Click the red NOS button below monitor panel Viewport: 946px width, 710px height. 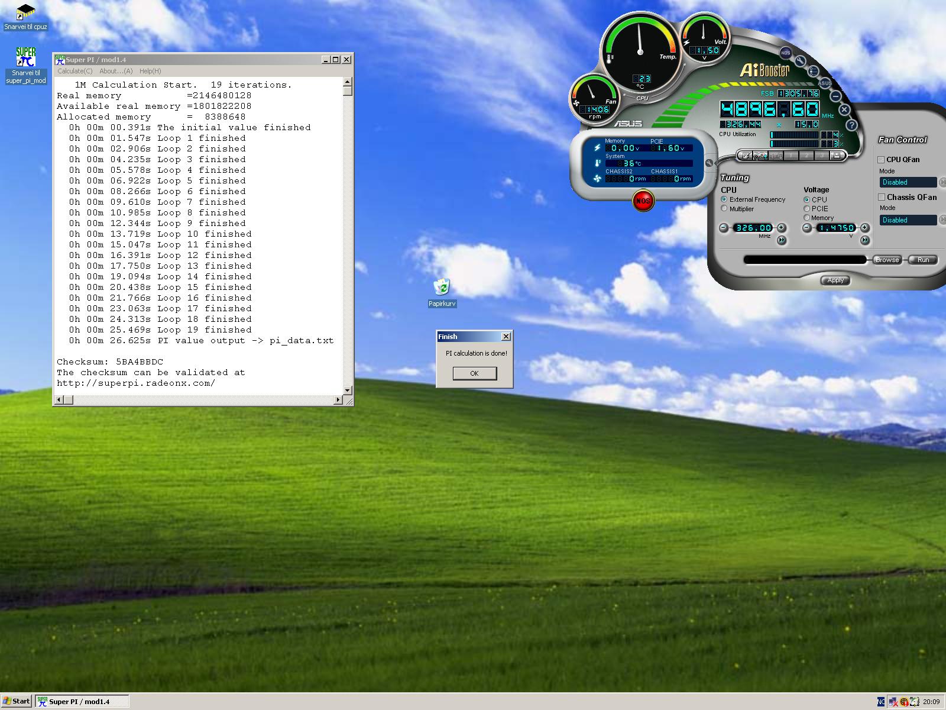643,201
